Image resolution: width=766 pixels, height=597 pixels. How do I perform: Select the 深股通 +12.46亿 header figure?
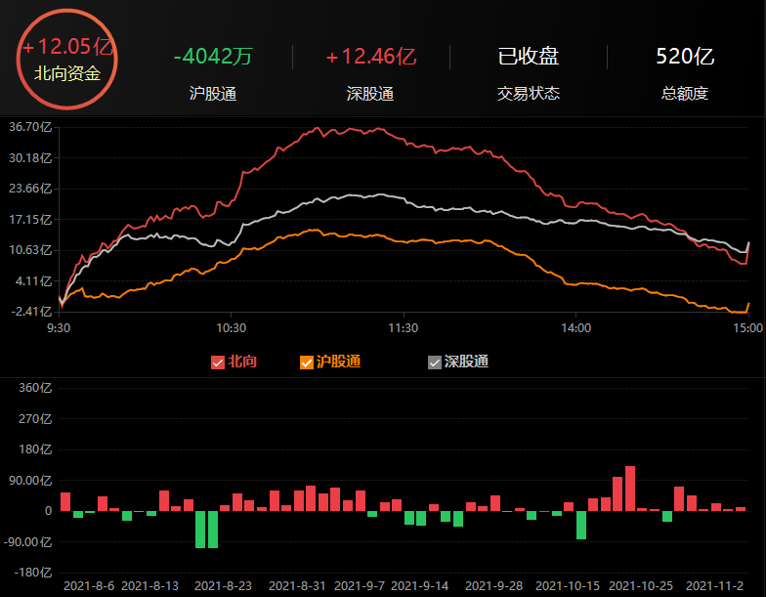[369, 57]
